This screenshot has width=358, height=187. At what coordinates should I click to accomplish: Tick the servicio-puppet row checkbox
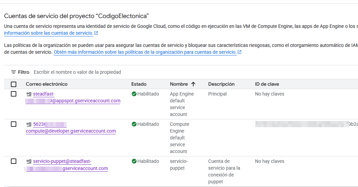coord(14,161)
